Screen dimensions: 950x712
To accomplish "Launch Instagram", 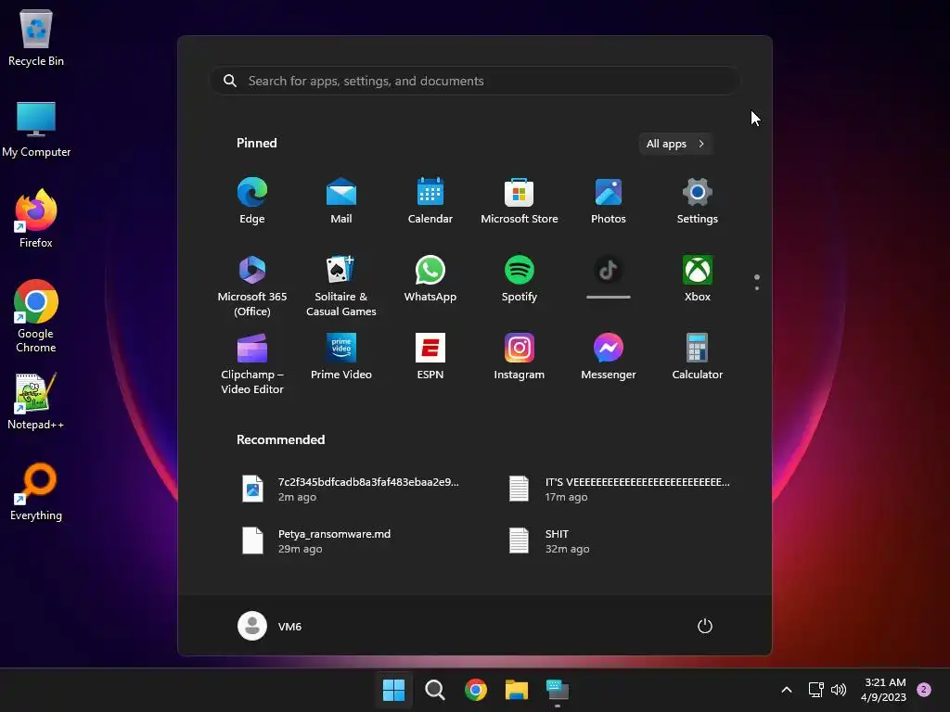I will (x=520, y=357).
